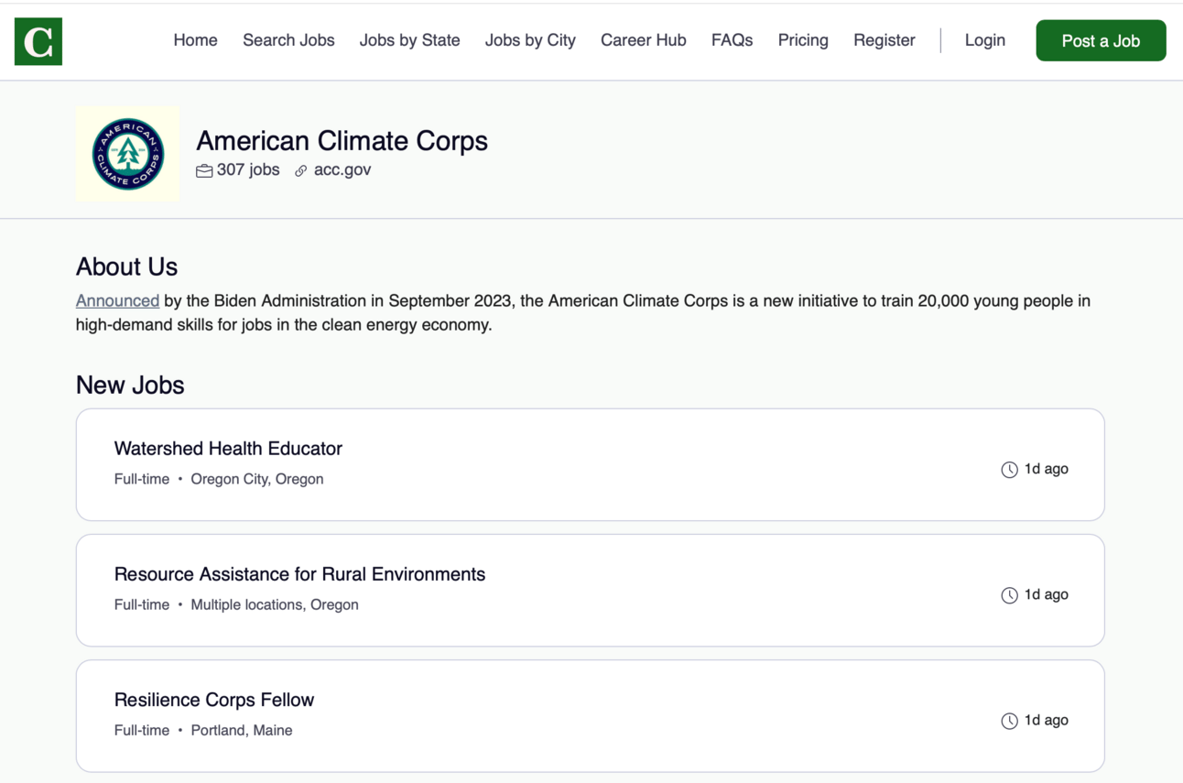Click the link icon next to acc.gov
Viewport: 1183px width, 783px height.
coord(300,170)
